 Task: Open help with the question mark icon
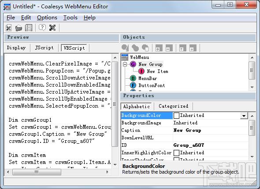coord(42,28)
